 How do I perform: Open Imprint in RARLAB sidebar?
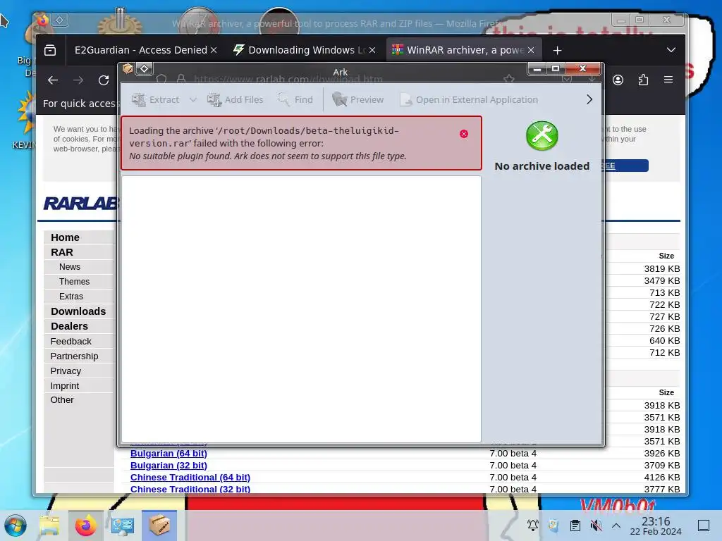coord(64,385)
